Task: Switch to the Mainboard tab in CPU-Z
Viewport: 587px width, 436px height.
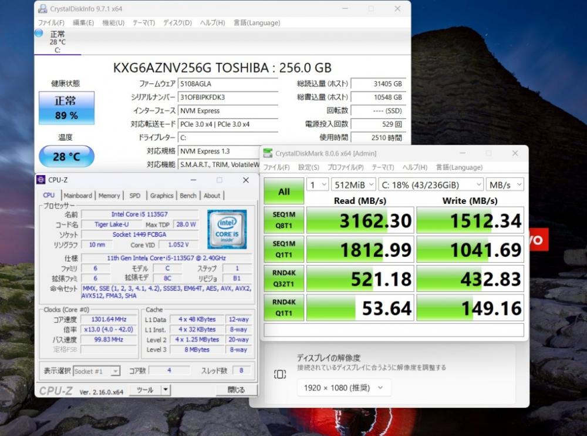Action: (x=78, y=196)
